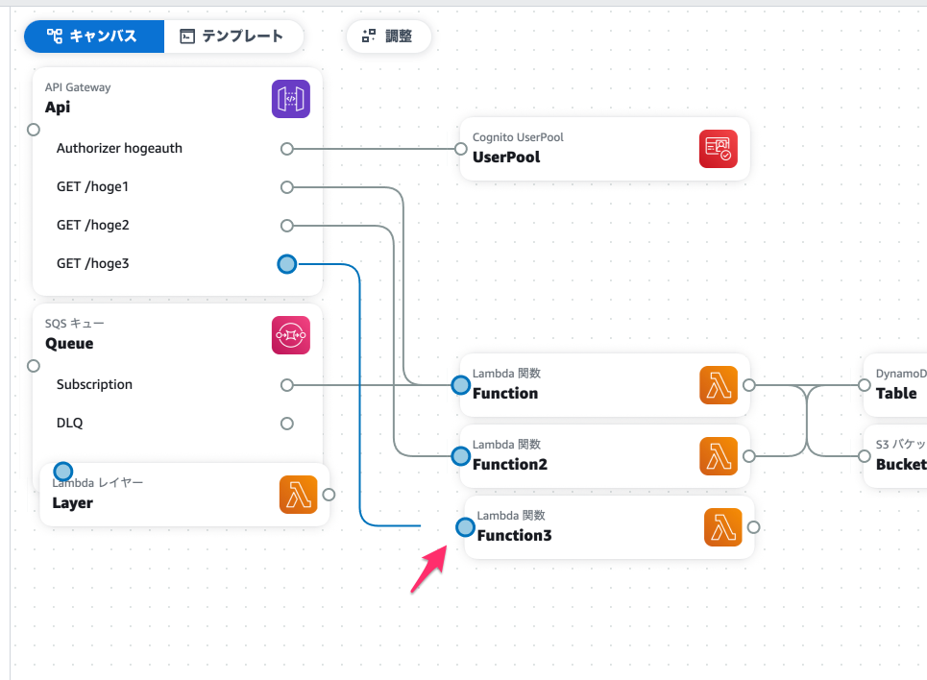Click the Function2 card's blue input port
Screen dimensions: 927x680
coord(460,456)
